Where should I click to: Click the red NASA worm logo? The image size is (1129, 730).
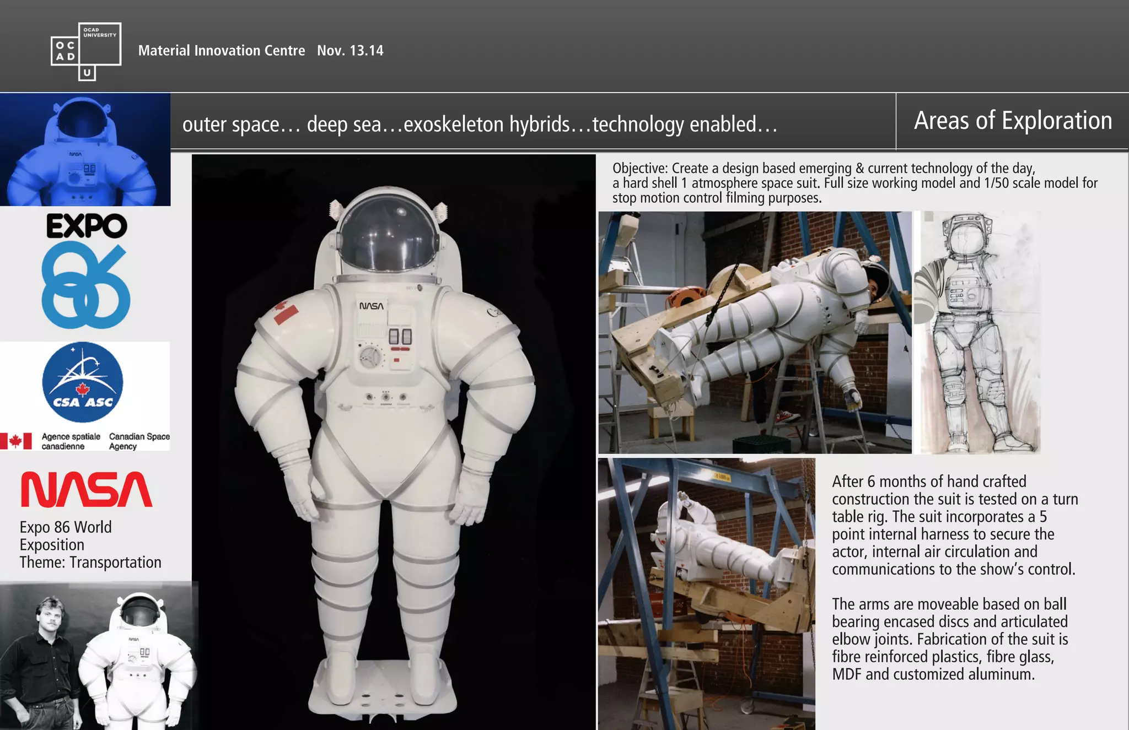point(87,489)
